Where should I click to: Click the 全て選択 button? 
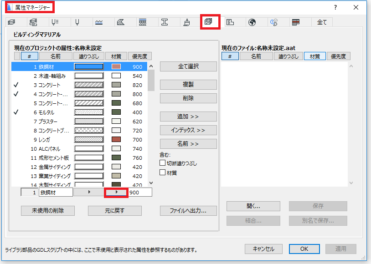[188, 66]
